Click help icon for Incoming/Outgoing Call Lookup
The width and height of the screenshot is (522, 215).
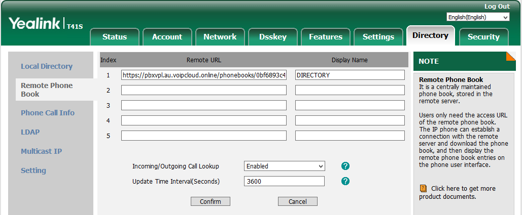[345, 166]
